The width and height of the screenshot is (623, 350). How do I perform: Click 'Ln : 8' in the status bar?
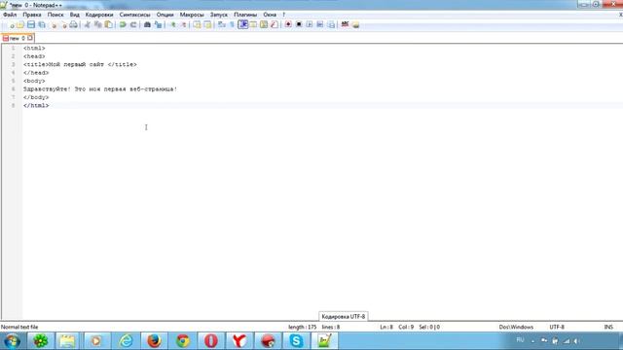[x=386, y=327]
